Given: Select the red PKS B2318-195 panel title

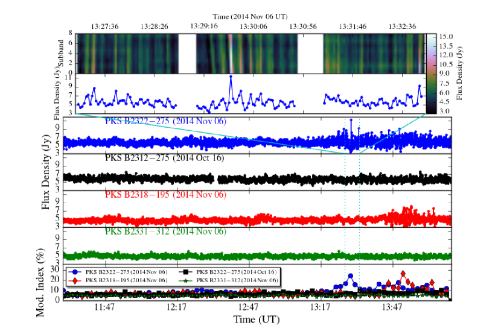Looking at the screenshot, I should click(165, 195).
